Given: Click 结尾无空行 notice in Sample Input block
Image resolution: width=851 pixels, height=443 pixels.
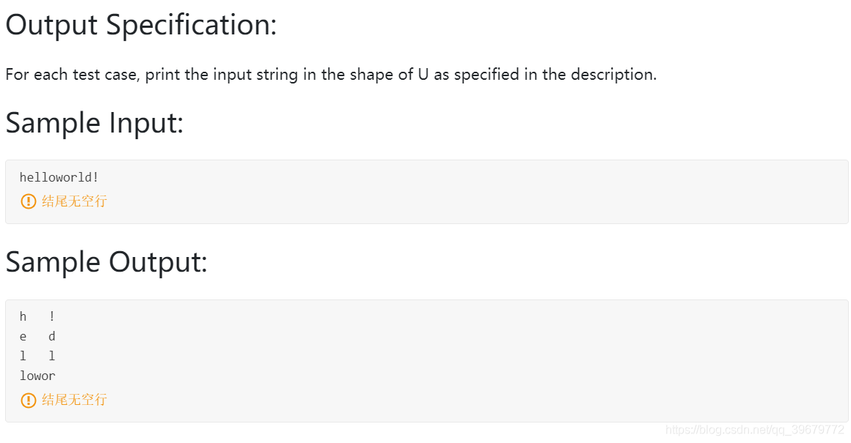Looking at the screenshot, I should point(74,201).
